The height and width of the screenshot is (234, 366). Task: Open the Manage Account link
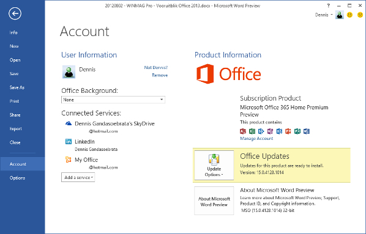coord(256,139)
